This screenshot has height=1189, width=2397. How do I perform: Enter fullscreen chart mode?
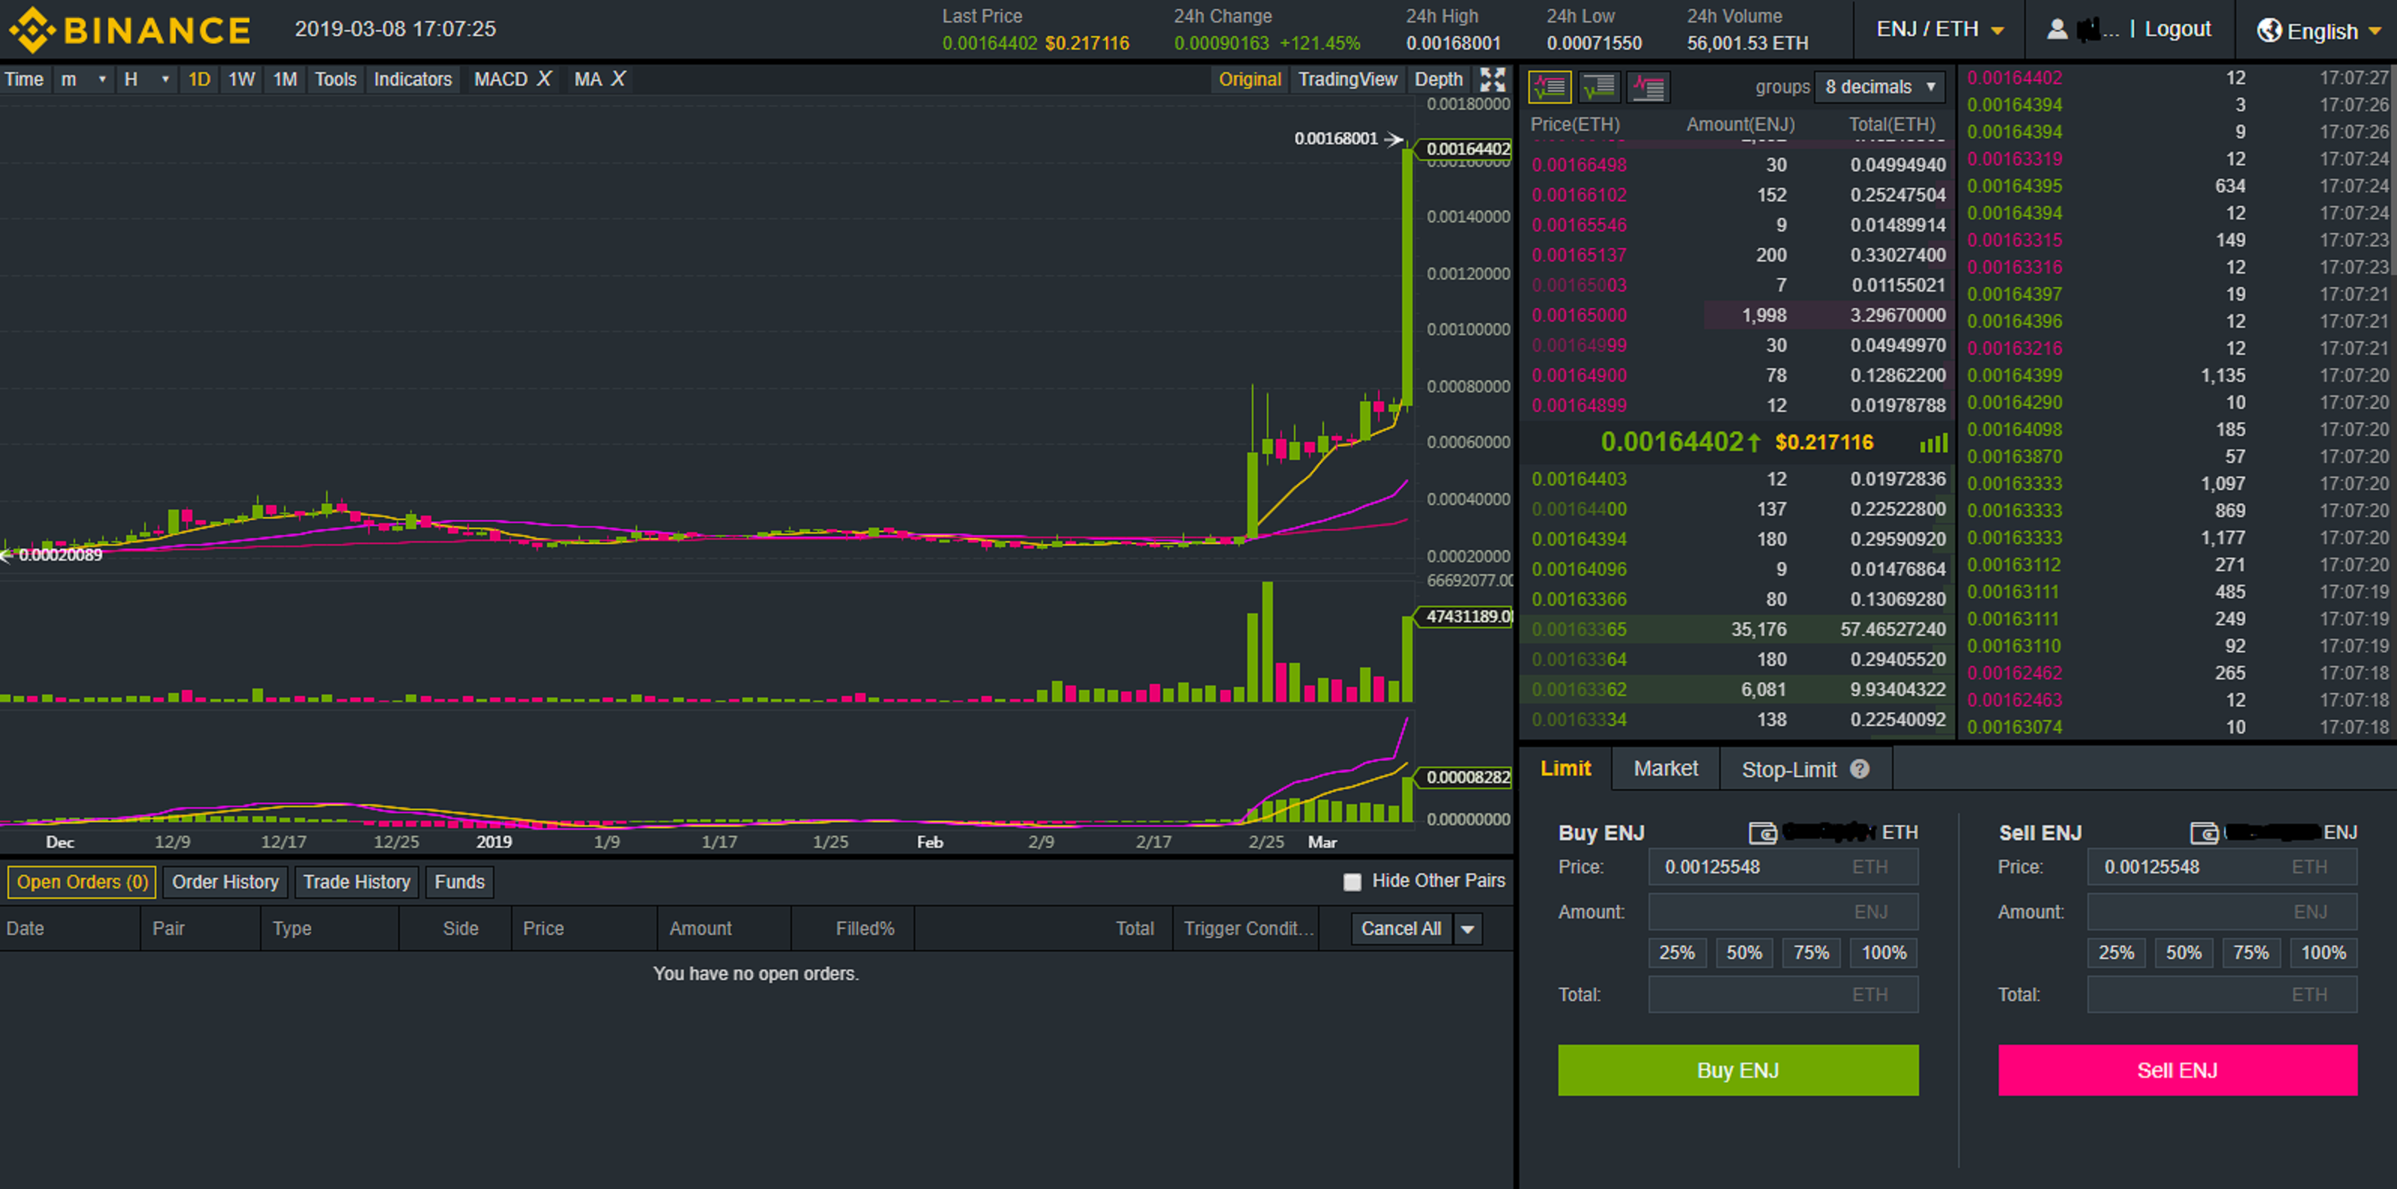pos(1492,79)
